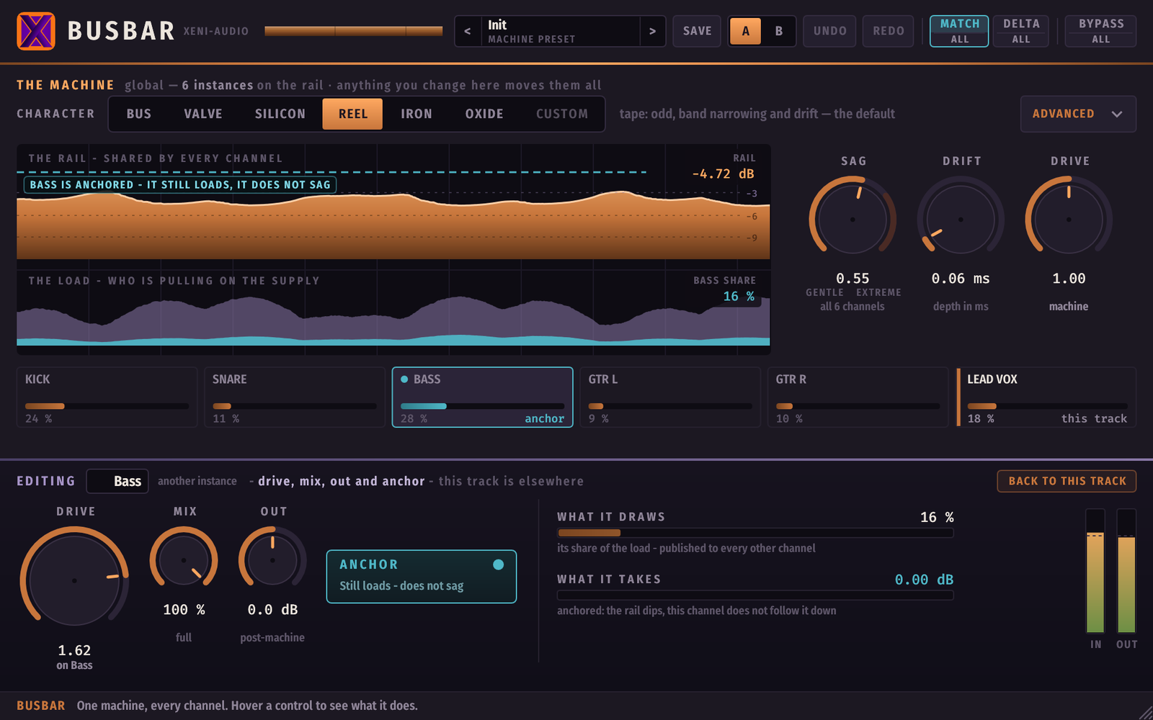Click the What It Takes 0.00 dB value
Screen dimensions: 1153x720
coord(924,580)
